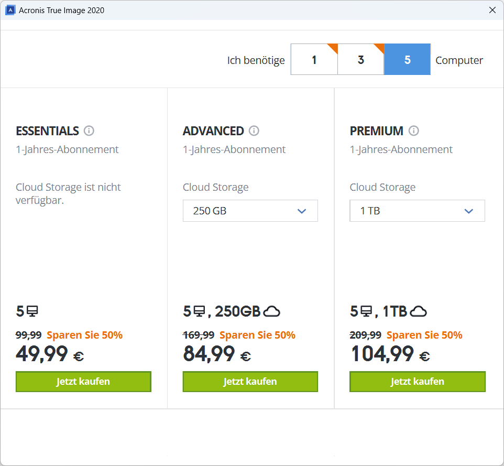This screenshot has width=504, height=466.
Task: Click the Essentials info icon
Action: point(89,131)
